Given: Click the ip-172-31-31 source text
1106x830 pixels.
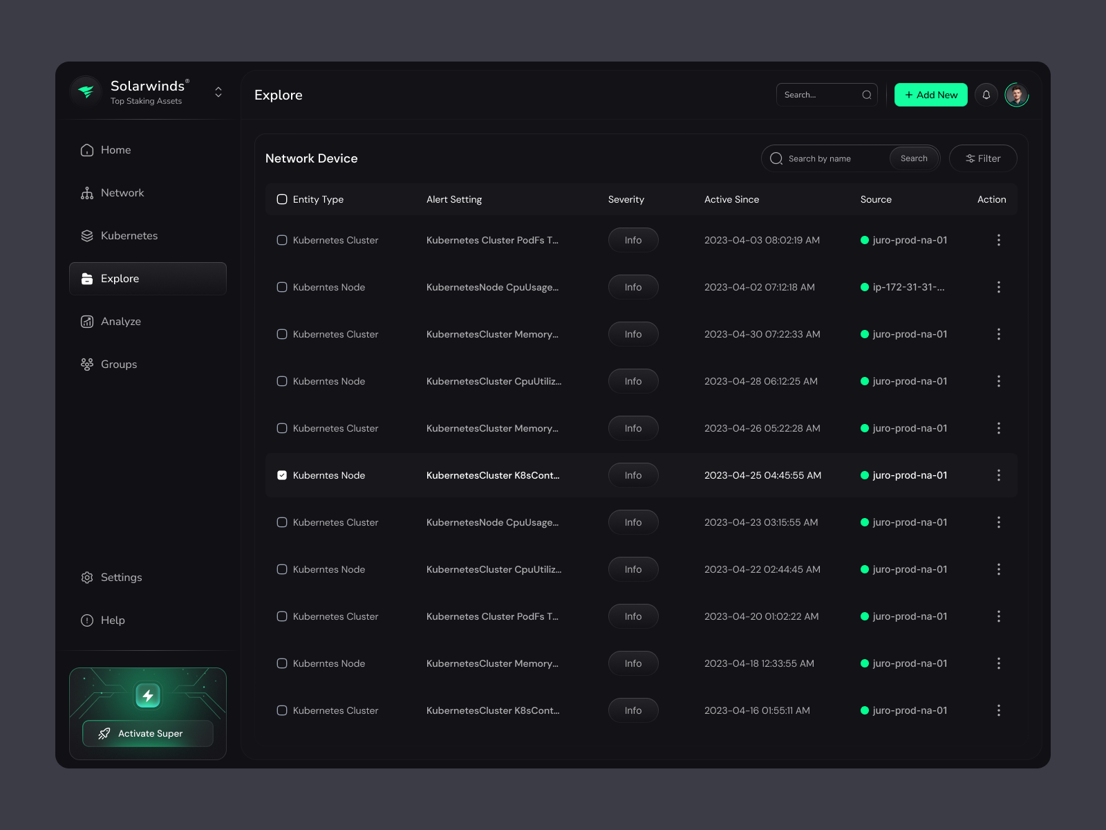Looking at the screenshot, I should click(x=908, y=287).
